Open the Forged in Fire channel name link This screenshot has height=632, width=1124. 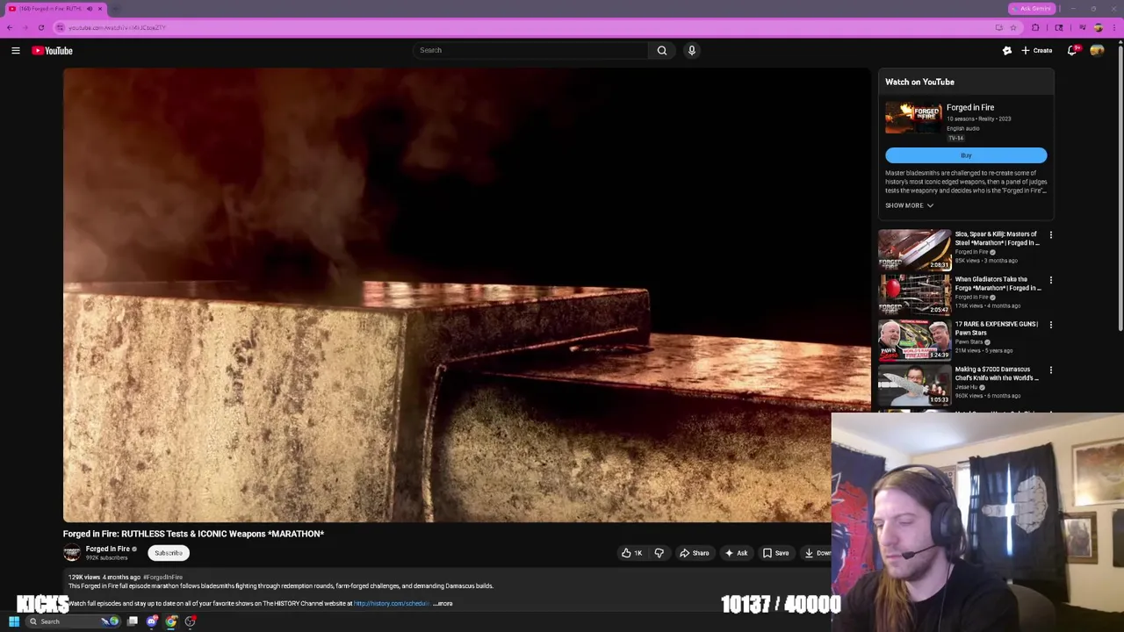[x=107, y=549]
